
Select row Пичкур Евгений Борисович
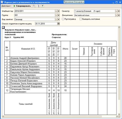point(60,81)
